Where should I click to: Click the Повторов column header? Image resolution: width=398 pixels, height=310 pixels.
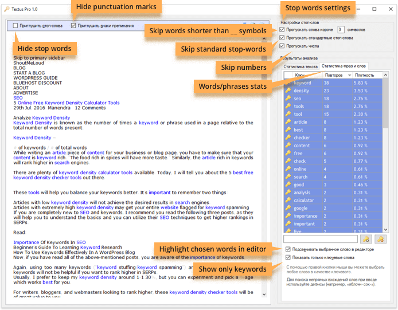click(337, 75)
